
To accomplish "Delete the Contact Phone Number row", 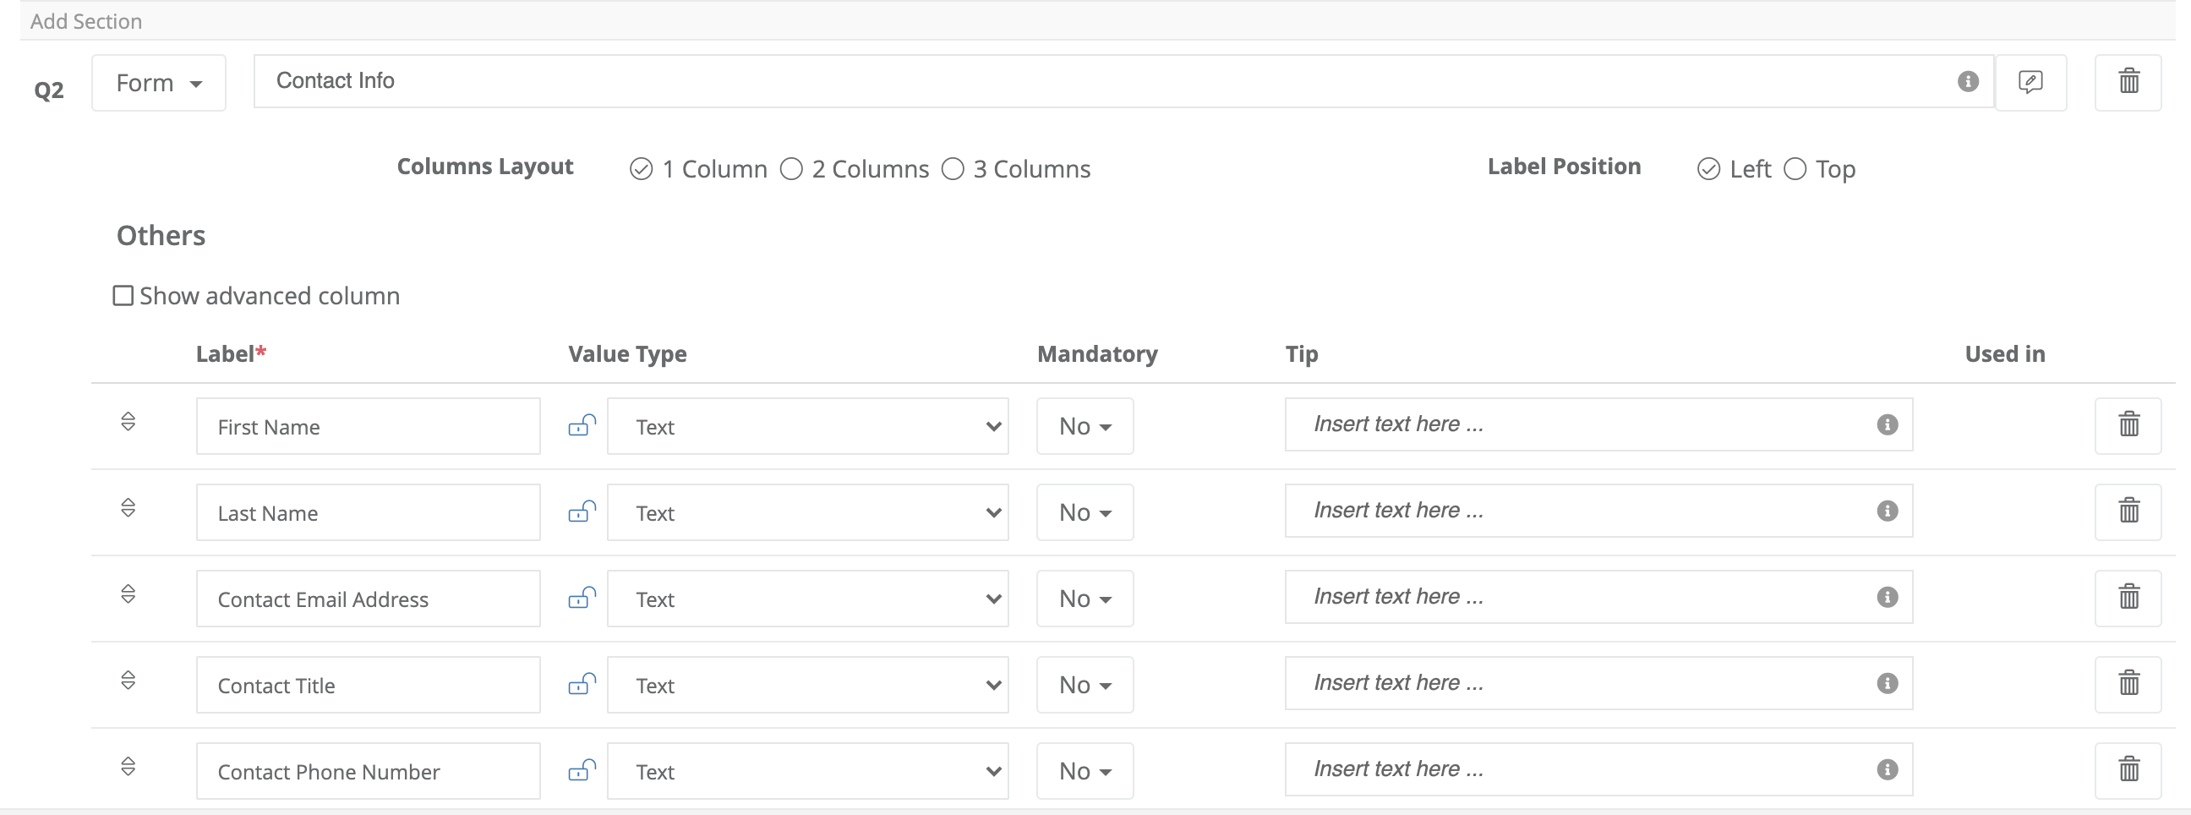I will (x=2128, y=770).
